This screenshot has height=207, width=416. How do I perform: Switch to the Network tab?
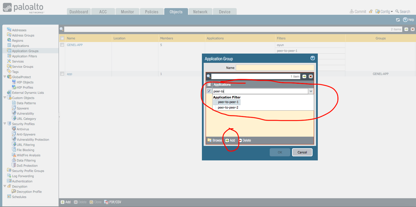pyautogui.click(x=200, y=12)
